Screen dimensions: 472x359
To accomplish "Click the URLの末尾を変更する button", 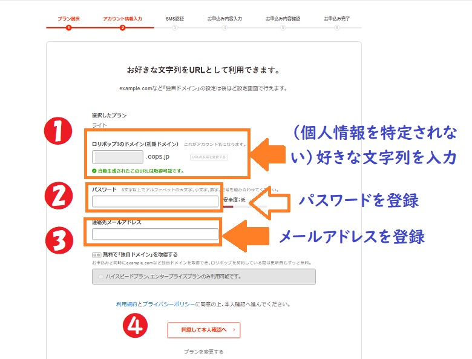I will (x=209, y=157).
